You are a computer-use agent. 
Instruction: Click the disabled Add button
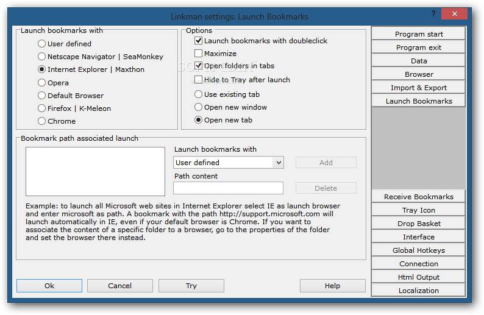click(326, 163)
